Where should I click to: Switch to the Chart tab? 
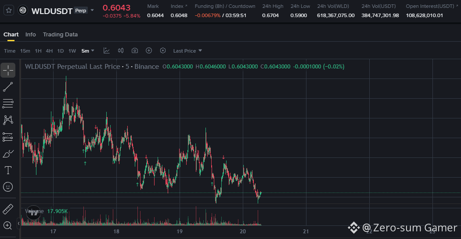tap(11, 34)
